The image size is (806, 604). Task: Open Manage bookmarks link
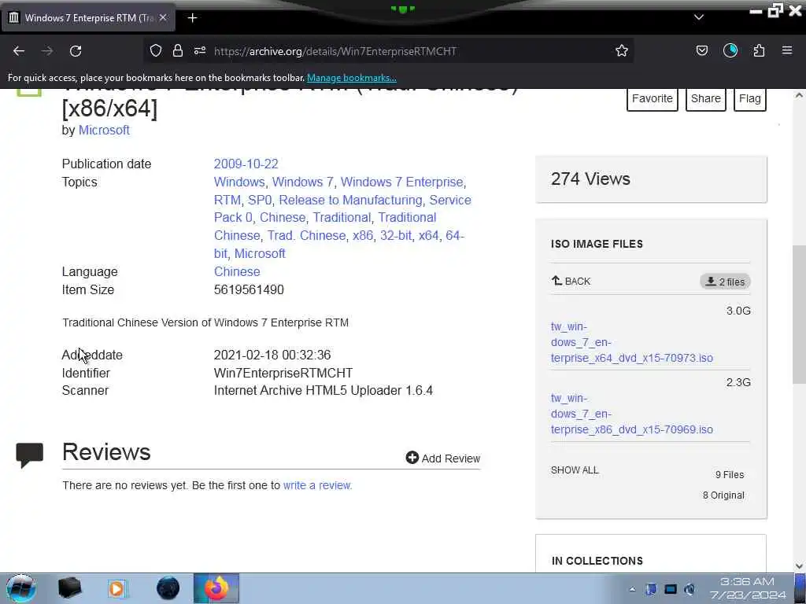[x=352, y=78]
